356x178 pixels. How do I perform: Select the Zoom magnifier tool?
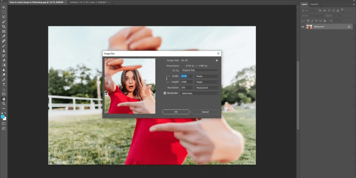pos(4,103)
